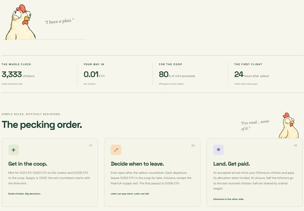Click the "I have a plan." quote
This screenshot has height=211, width=304.
pos(59,21)
